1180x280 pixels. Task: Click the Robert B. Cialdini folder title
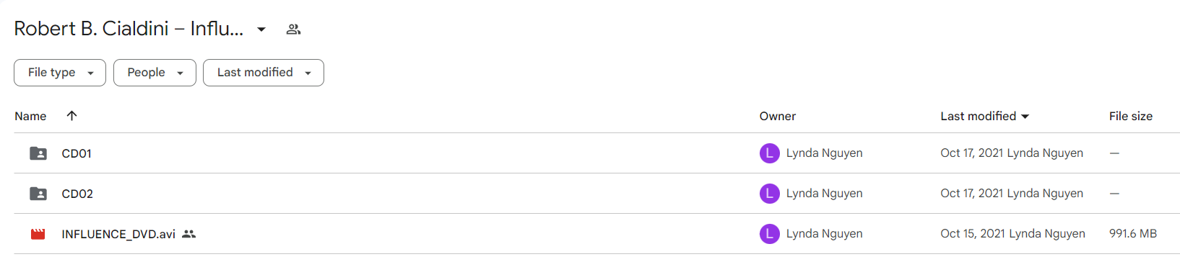point(129,29)
